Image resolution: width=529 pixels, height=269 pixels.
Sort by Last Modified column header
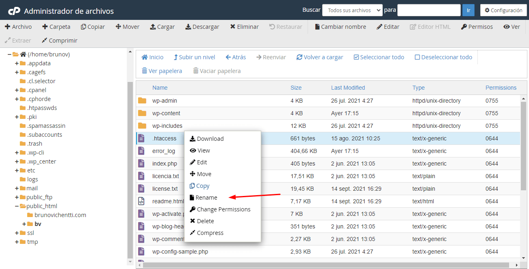[x=348, y=88]
